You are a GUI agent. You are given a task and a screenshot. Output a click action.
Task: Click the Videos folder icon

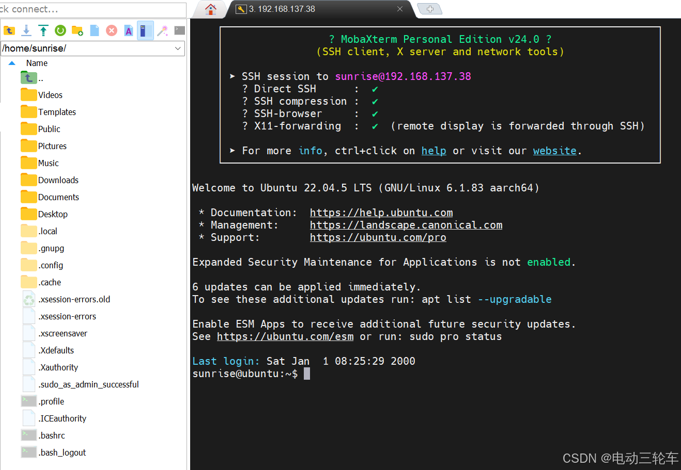click(x=28, y=94)
